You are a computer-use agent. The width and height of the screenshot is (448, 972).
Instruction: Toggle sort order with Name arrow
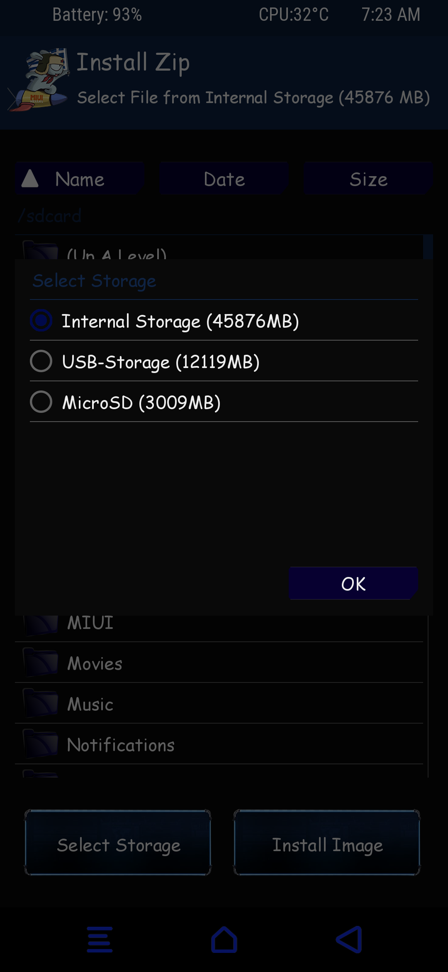pos(30,179)
